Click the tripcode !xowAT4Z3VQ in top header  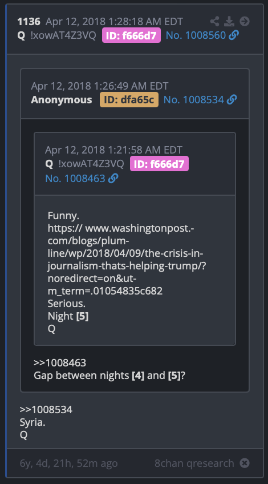click(x=63, y=35)
